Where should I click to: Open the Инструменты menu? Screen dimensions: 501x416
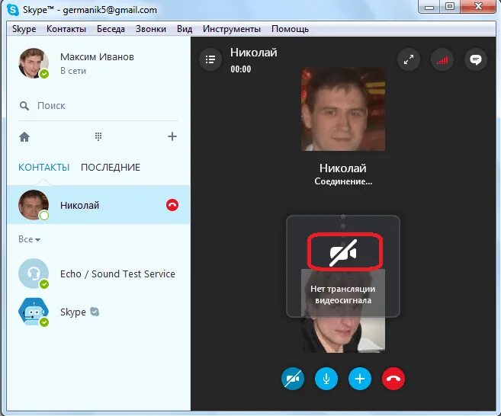tap(232, 29)
